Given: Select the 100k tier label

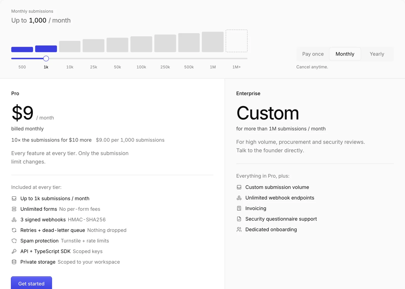Looking at the screenshot, I should pyautogui.click(x=141, y=67).
